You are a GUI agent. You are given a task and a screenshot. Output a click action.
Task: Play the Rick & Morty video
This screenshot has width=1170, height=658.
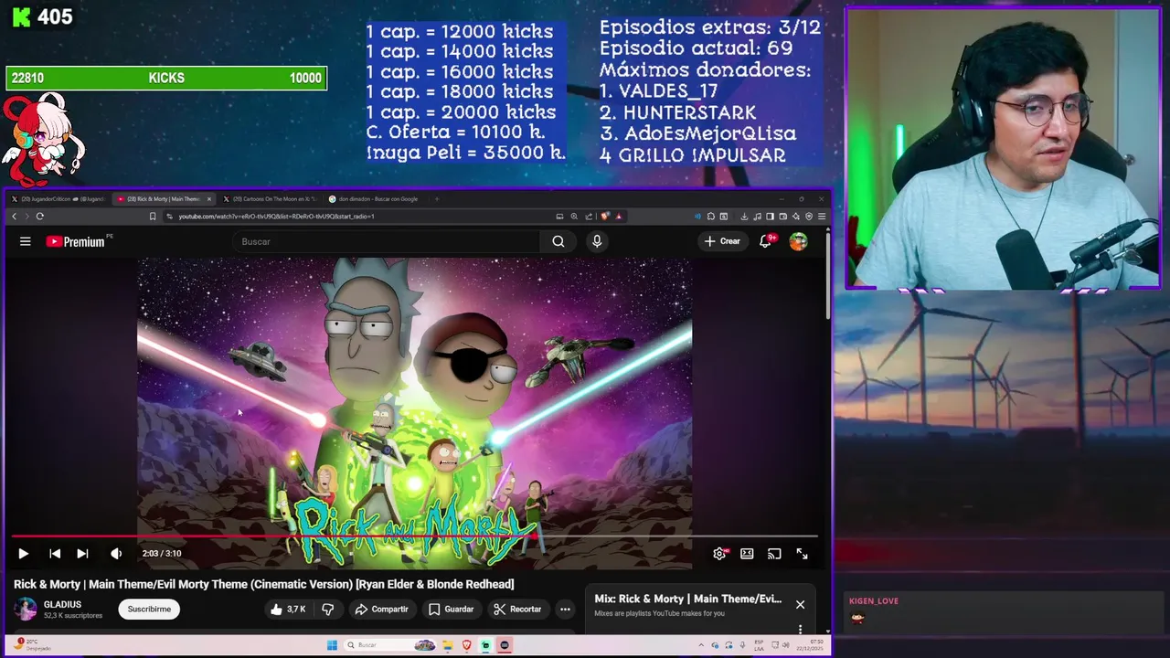click(x=23, y=553)
